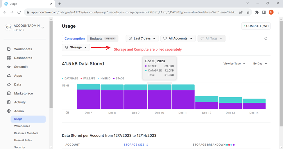This screenshot has width=283, height=149.
Task: Sort by the STORAGE SIZE column
Action: [136, 145]
